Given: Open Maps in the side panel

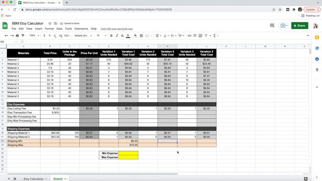Looking at the screenshot, I should pyautogui.click(x=317, y=70).
